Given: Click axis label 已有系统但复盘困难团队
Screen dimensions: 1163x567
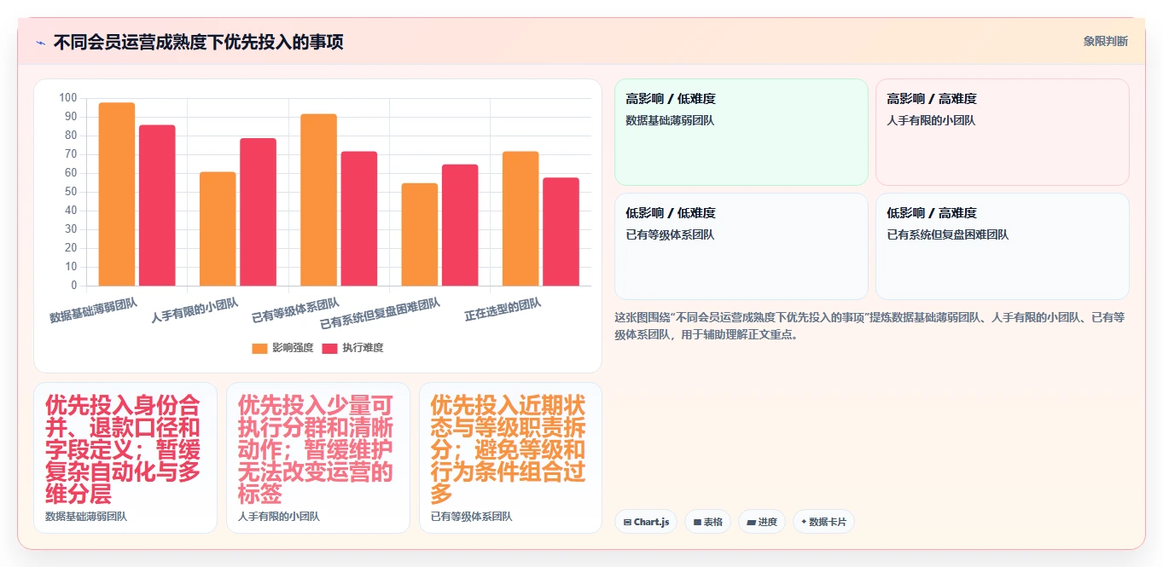Looking at the screenshot, I should tap(380, 314).
